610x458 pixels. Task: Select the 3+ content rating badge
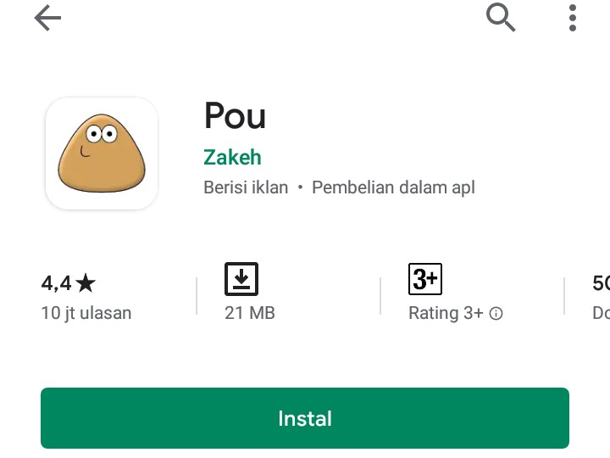pyautogui.click(x=425, y=279)
